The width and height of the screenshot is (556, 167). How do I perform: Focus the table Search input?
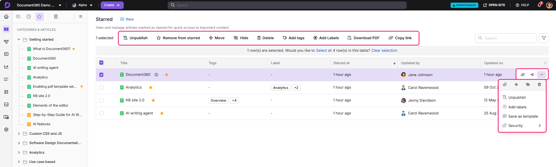pyautogui.click(x=506, y=38)
